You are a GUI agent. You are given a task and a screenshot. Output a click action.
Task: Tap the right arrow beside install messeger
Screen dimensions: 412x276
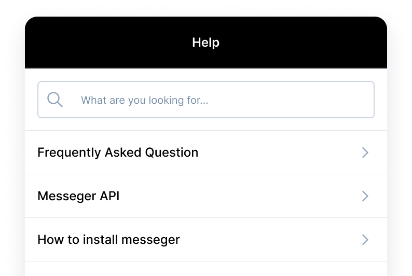[365, 240]
